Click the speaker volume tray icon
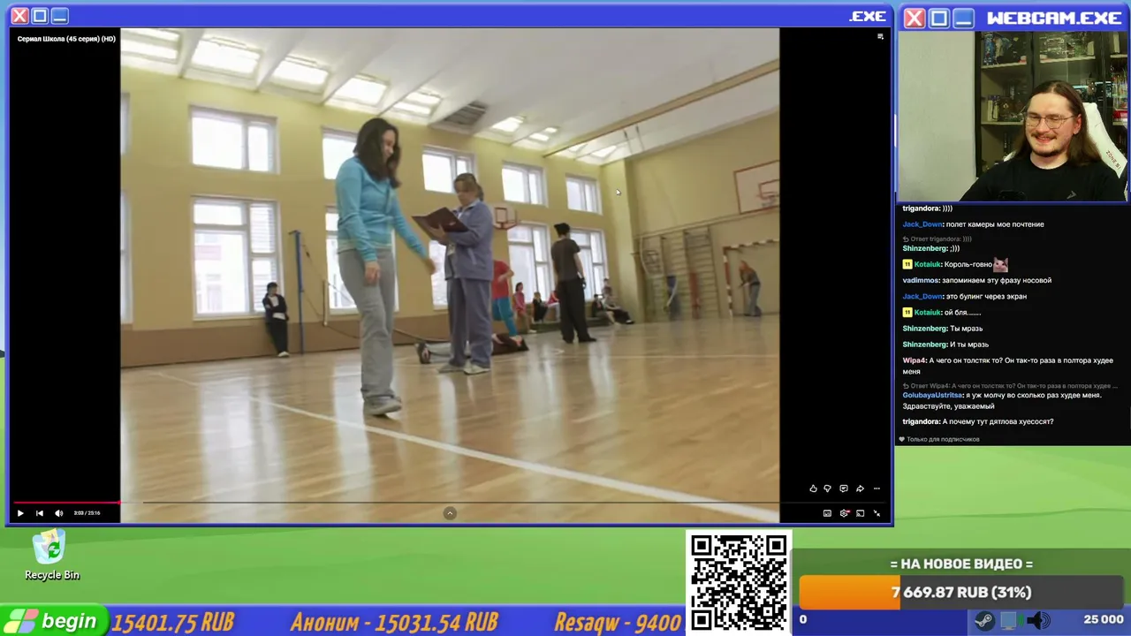 pyautogui.click(x=1040, y=620)
